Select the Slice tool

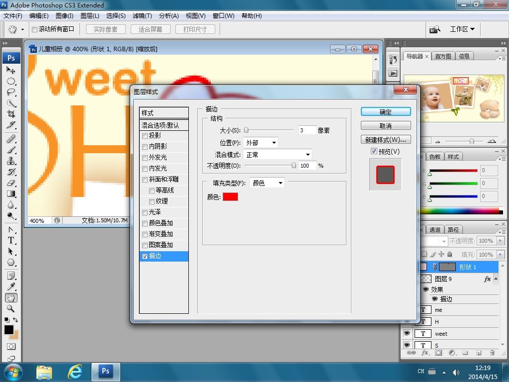[11, 125]
